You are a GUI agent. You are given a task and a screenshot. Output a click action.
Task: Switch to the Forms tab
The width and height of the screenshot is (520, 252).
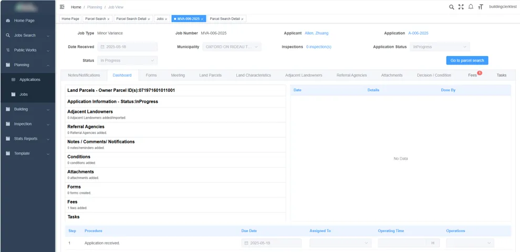click(x=151, y=75)
